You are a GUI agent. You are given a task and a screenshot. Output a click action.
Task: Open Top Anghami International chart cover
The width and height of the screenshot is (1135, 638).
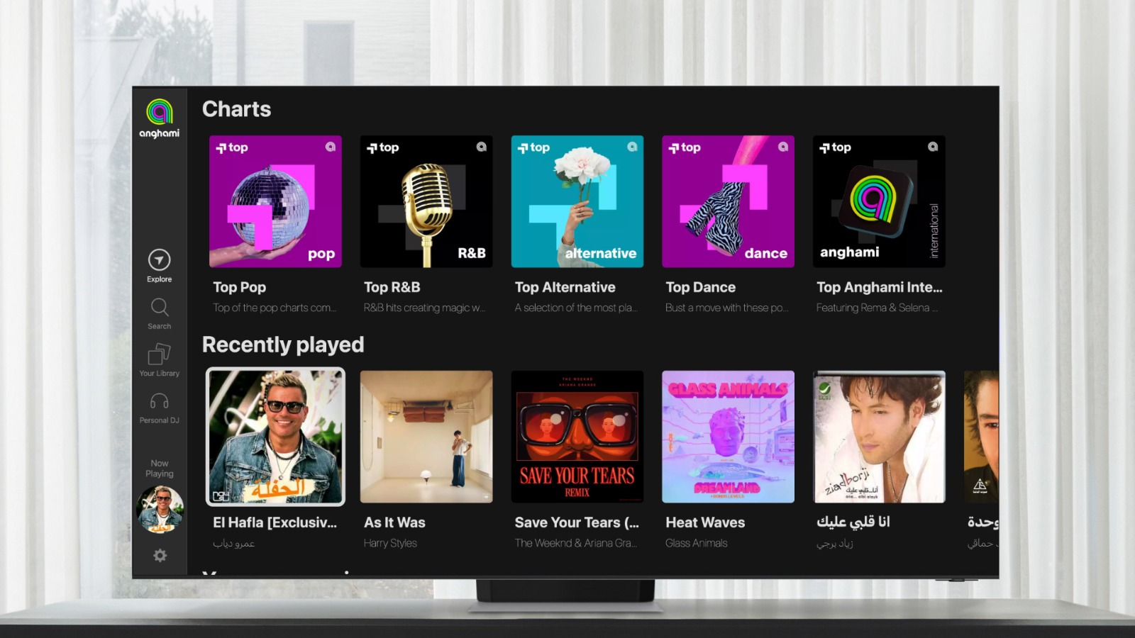[878, 201]
